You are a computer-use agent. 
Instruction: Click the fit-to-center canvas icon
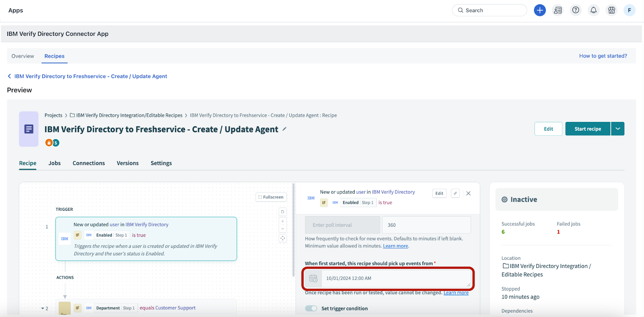(x=283, y=238)
